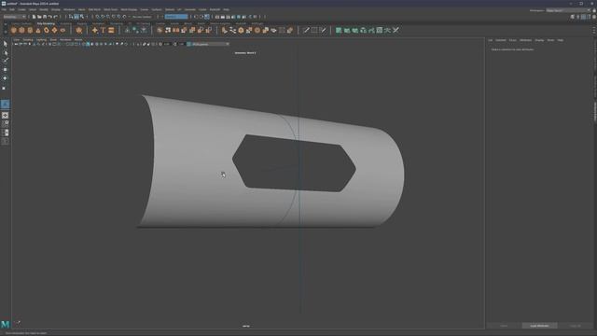Switch to the Rigging shelf tab

pos(82,23)
